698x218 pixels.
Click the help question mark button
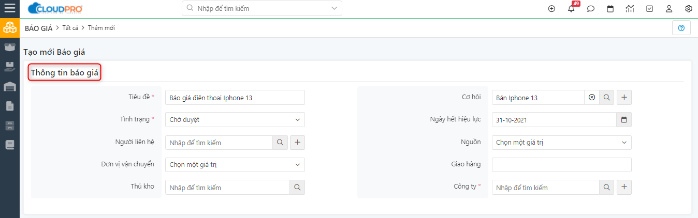click(681, 28)
